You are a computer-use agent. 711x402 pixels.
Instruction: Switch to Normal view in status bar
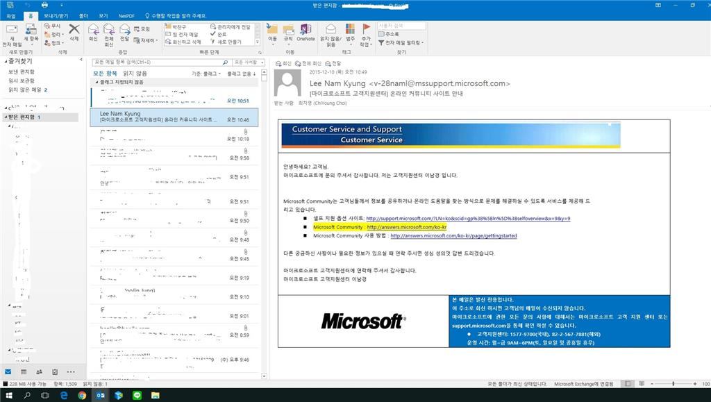tap(628, 383)
